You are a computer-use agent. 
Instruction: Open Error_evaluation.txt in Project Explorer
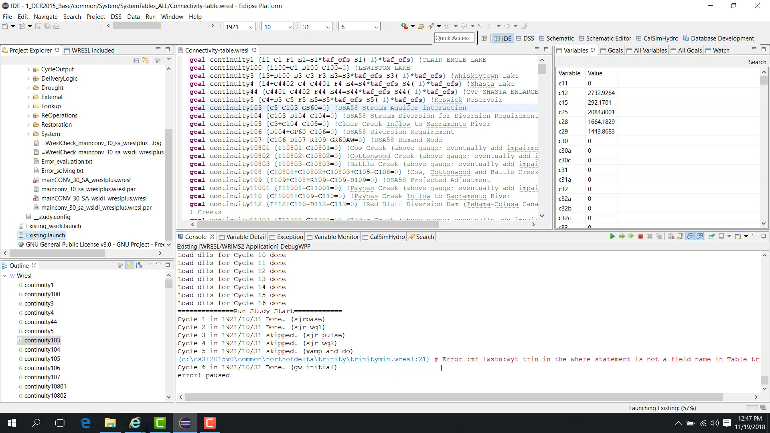(67, 162)
